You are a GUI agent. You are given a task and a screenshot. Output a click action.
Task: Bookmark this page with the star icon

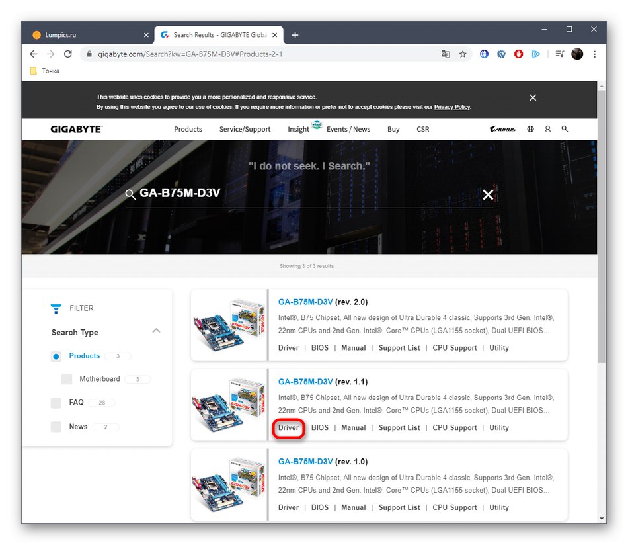point(463,54)
